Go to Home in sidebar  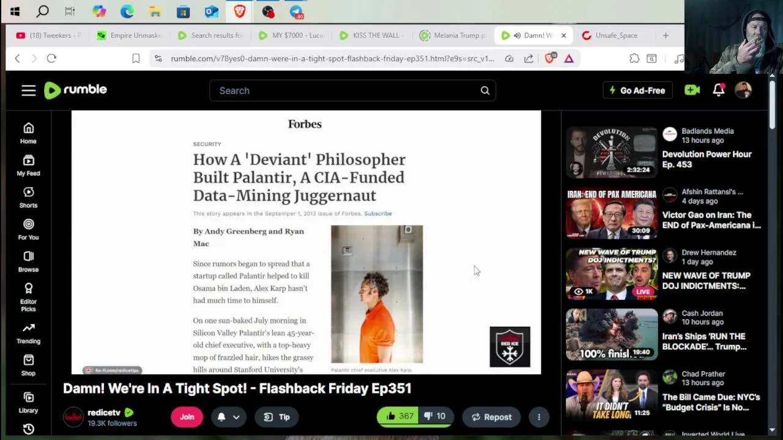[28, 133]
